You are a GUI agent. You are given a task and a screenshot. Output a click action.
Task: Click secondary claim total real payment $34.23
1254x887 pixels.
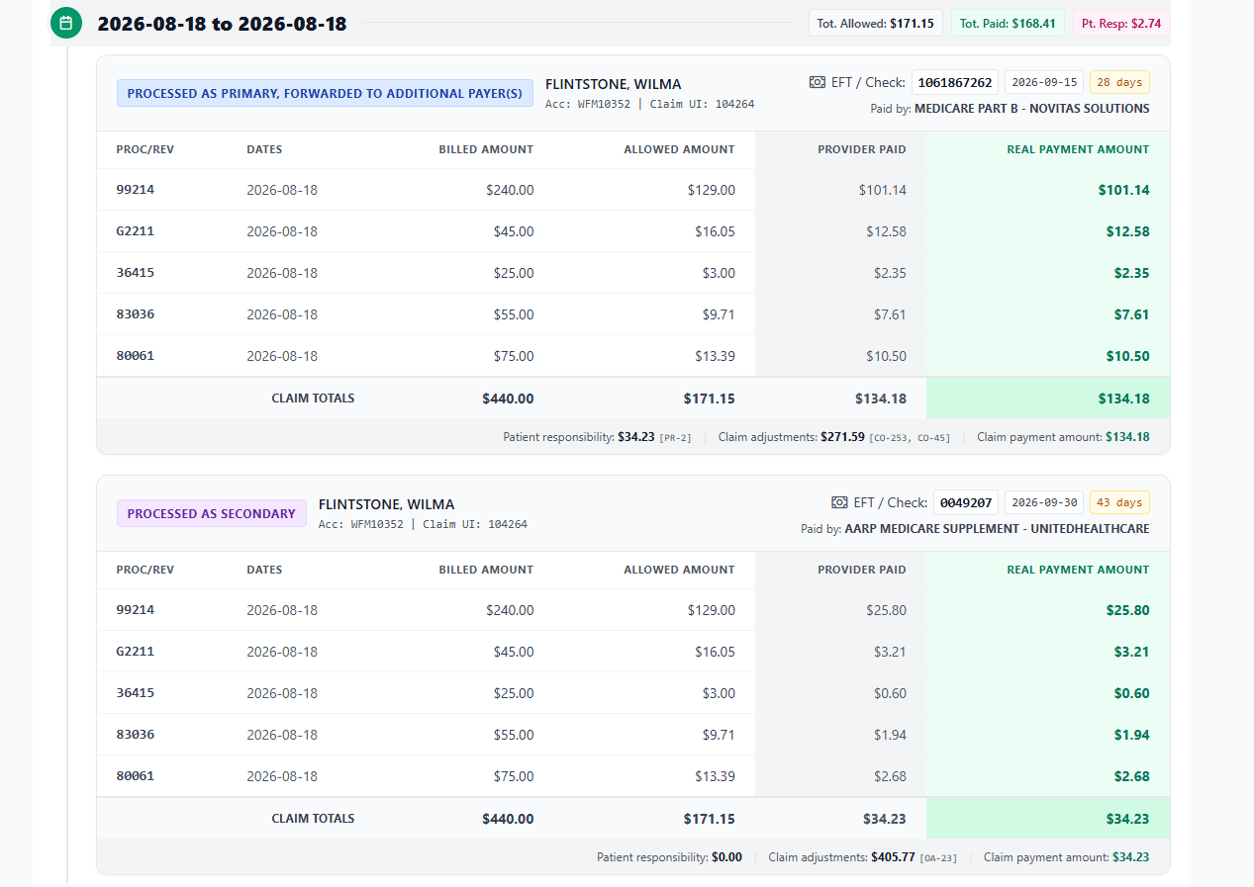tap(1128, 819)
